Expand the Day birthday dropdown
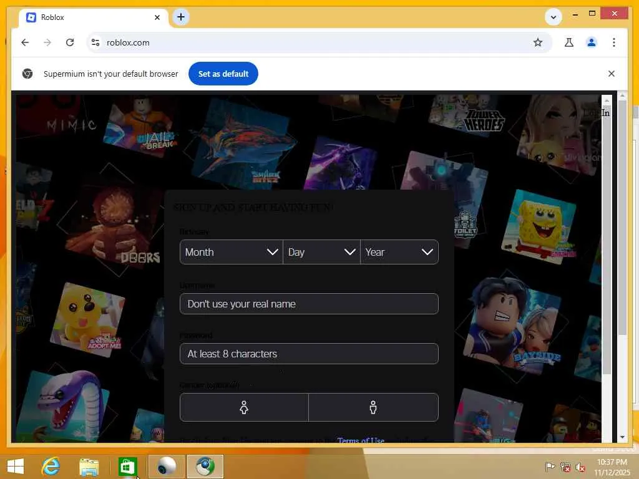This screenshot has width=639, height=479. click(321, 252)
